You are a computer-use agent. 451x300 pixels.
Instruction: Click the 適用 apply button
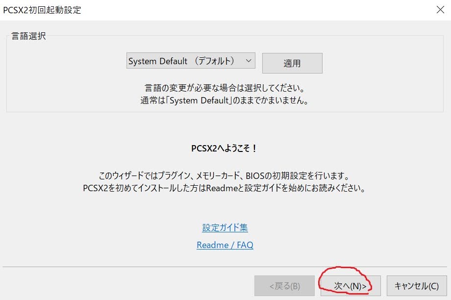[292, 63]
